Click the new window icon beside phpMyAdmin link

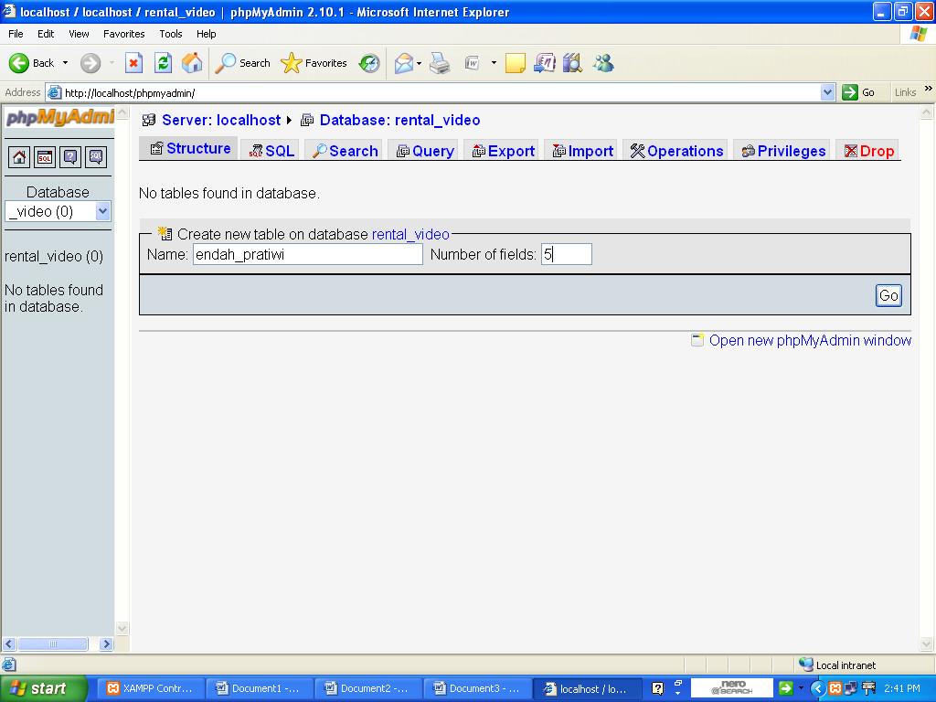click(x=697, y=340)
